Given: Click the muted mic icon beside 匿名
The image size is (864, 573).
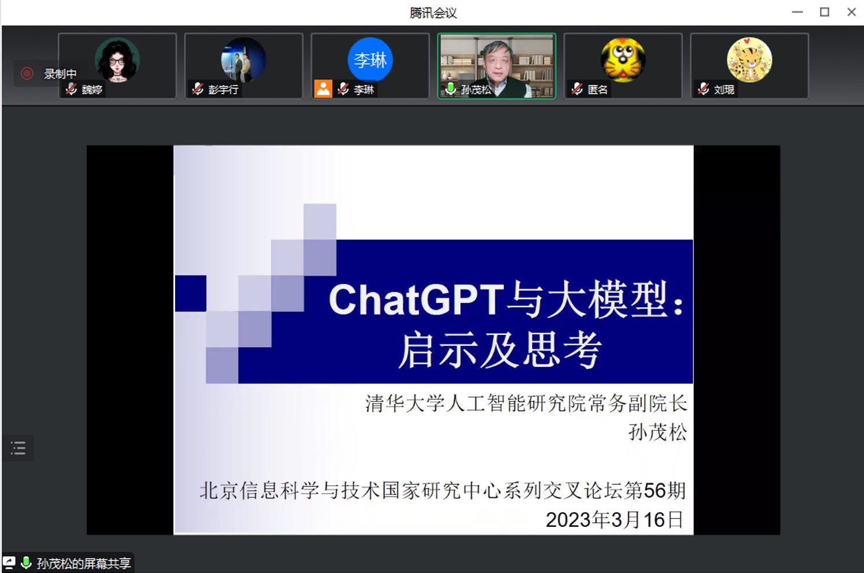Looking at the screenshot, I should (577, 89).
